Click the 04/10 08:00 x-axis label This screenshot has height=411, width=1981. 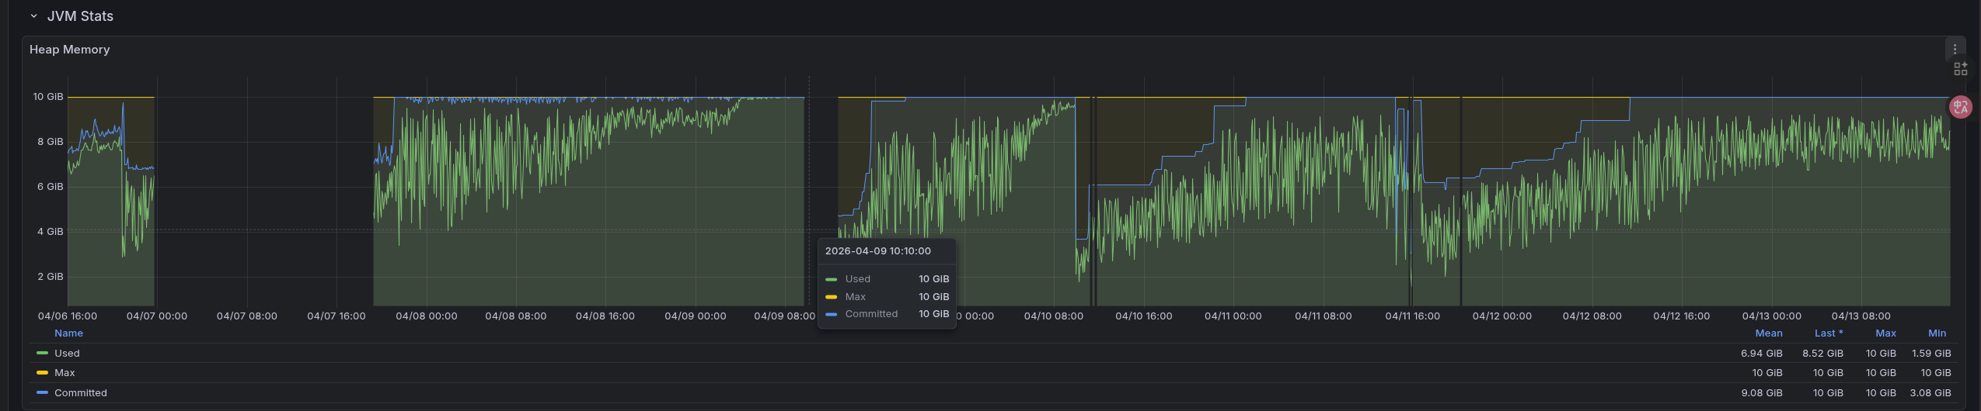[1053, 316]
